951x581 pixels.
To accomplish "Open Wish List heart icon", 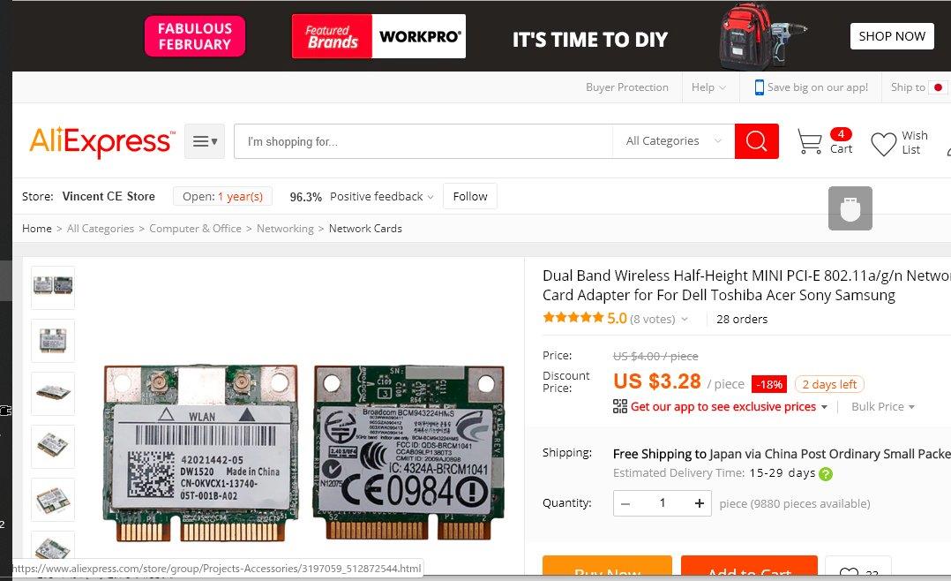I will tap(883, 144).
